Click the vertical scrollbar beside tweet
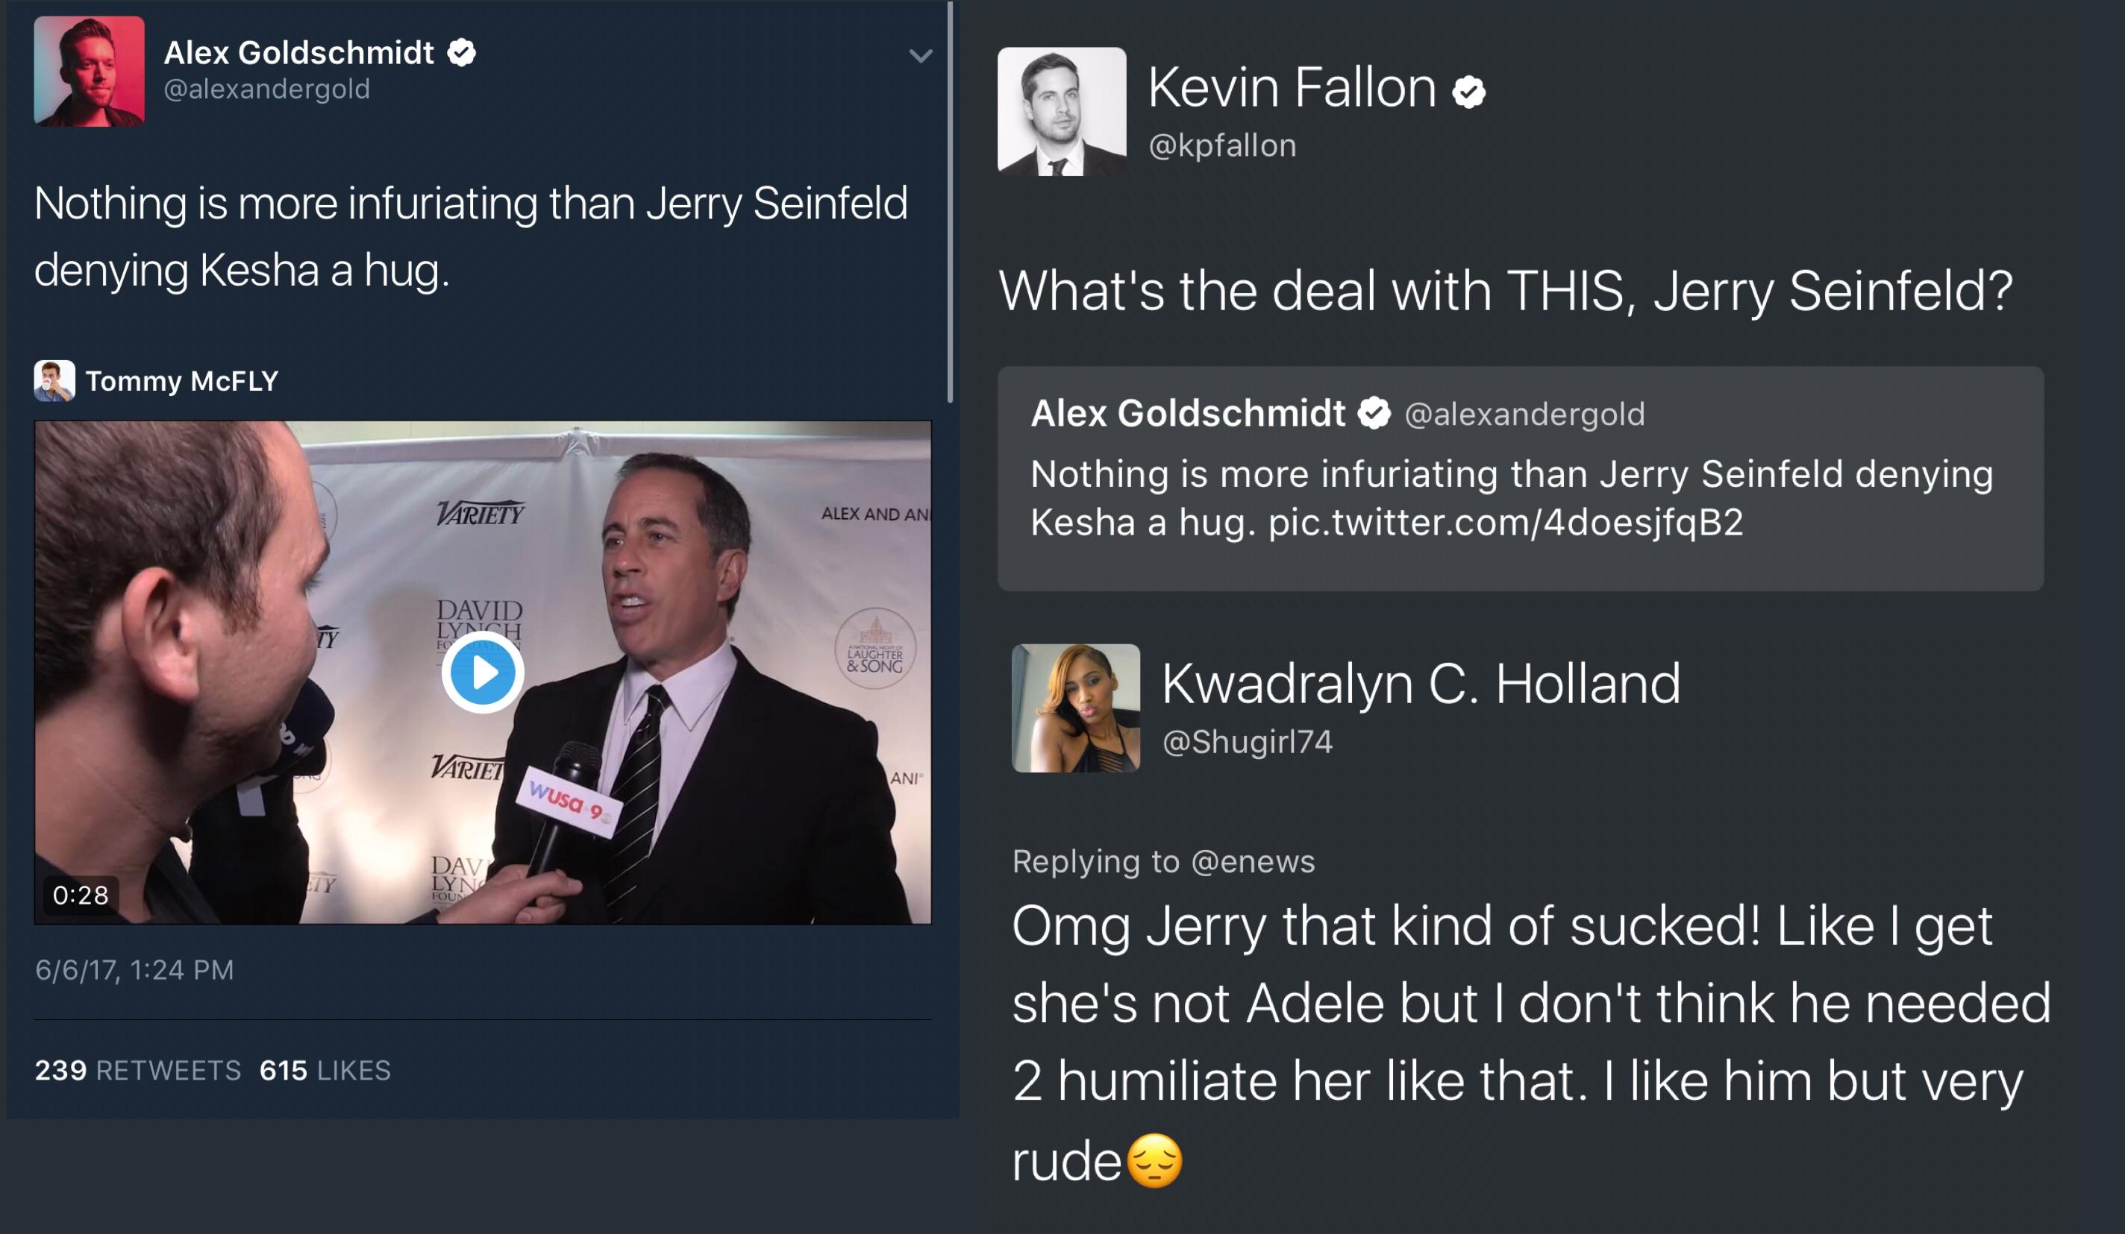Viewport: 2125px width, 1234px height. tap(951, 202)
